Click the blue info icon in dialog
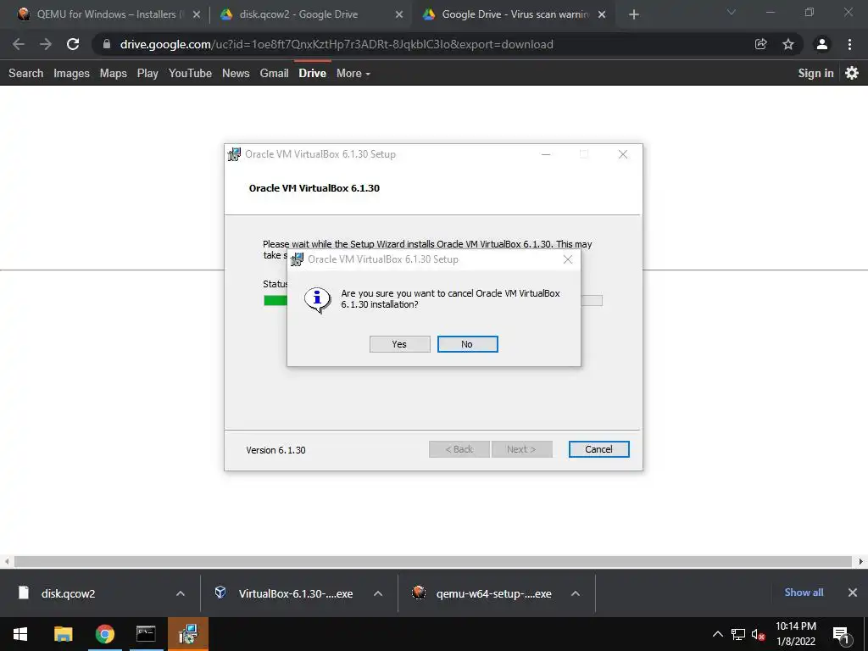The height and width of the screenshot is (651, 868). (x=318, y=301)
